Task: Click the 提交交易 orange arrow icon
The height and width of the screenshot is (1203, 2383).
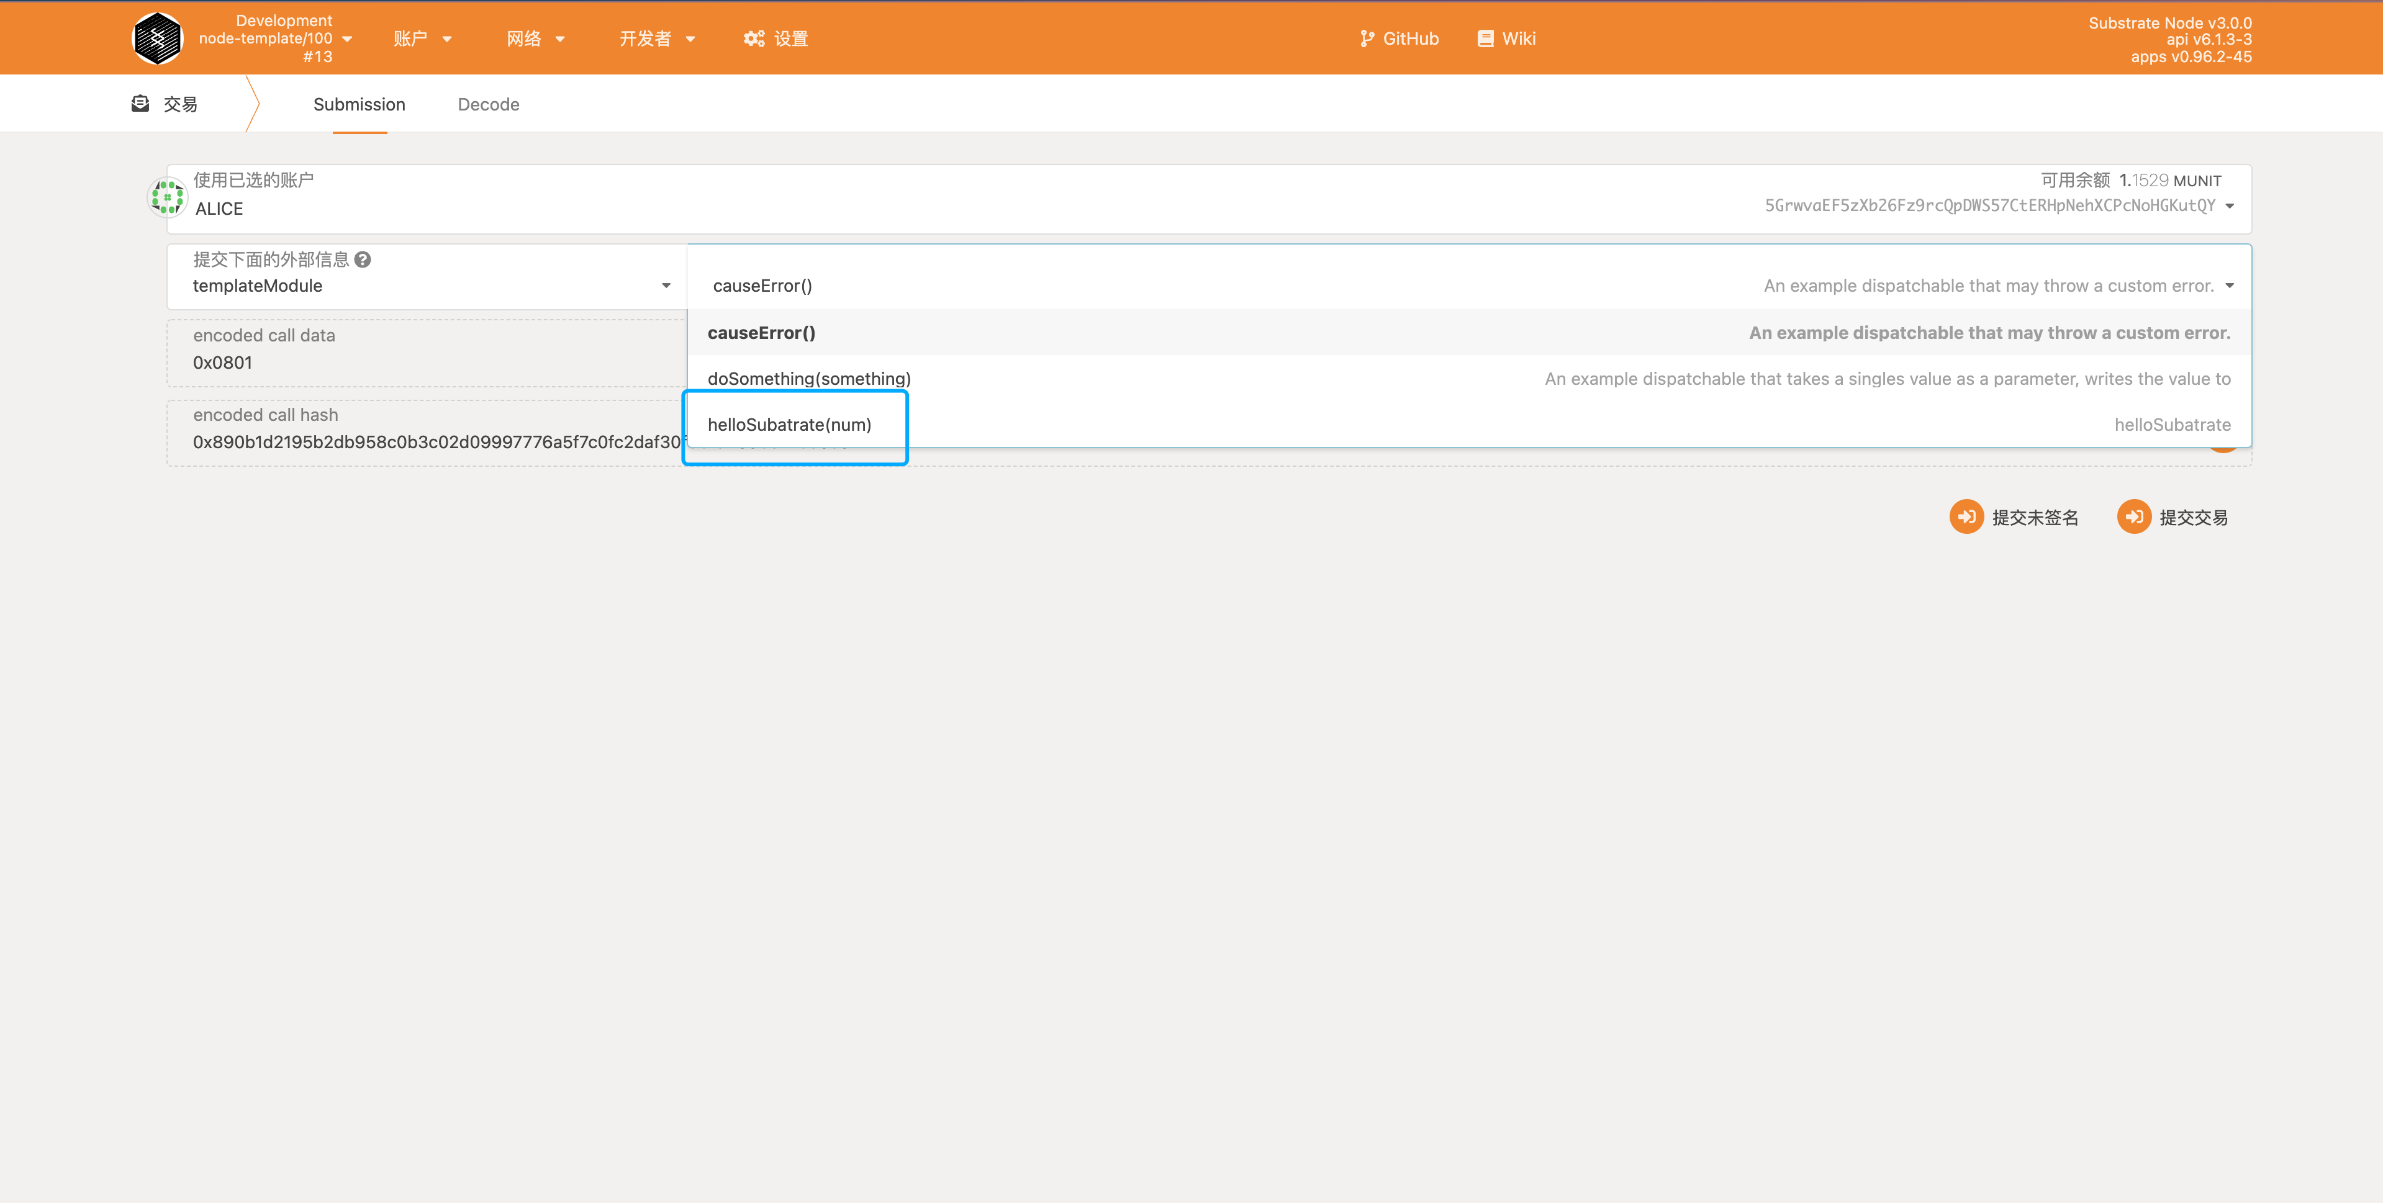Action: 2133,517
